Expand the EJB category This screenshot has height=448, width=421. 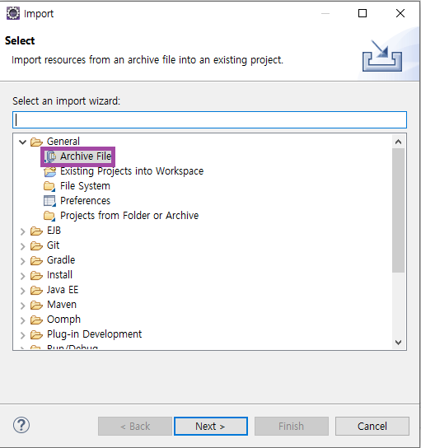pyautogui.click(x=22, y=231)
